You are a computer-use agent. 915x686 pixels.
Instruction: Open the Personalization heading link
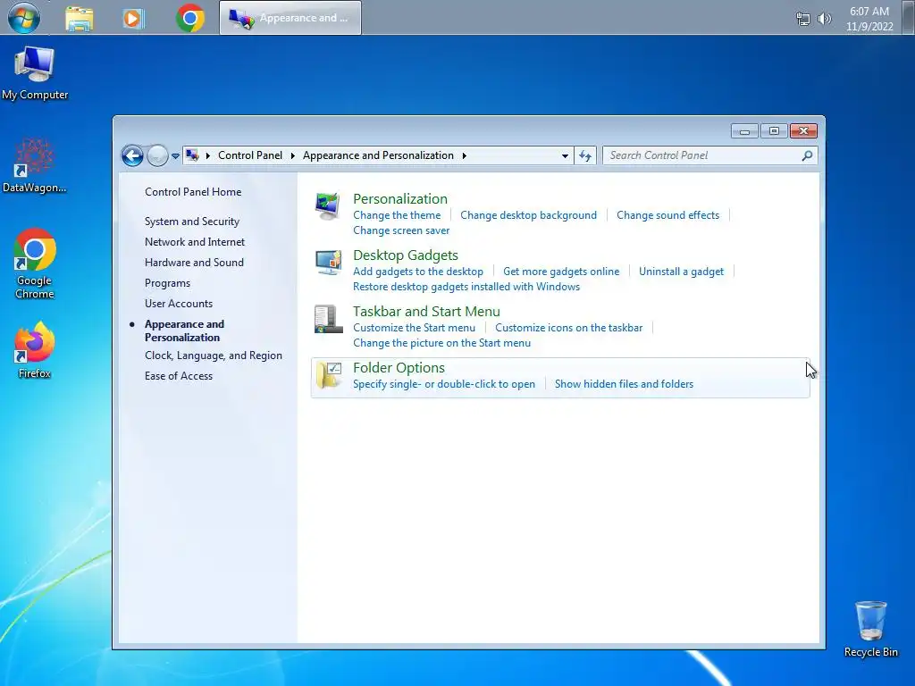[x=400, y=199]
